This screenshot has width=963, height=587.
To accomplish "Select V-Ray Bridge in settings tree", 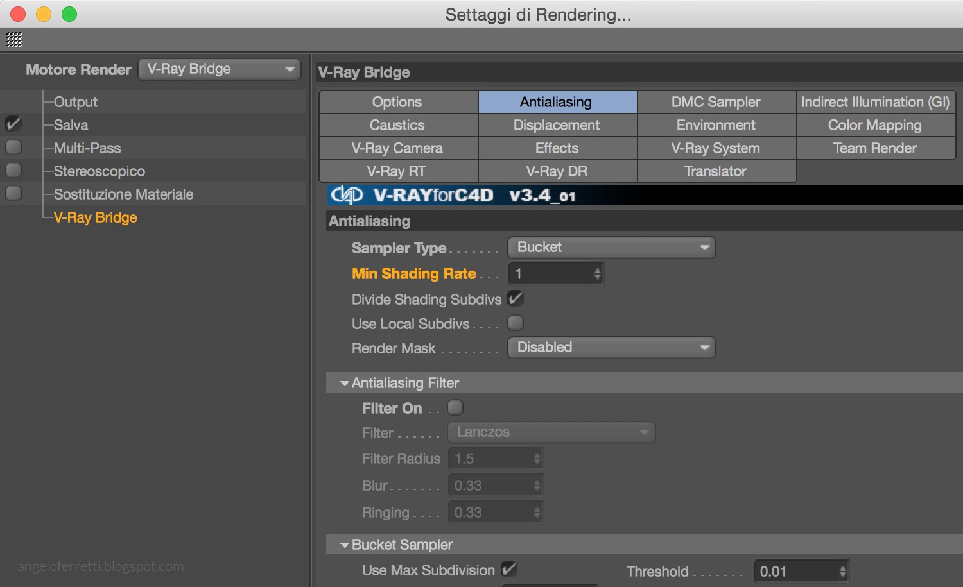I will click(x=96, y=217).
